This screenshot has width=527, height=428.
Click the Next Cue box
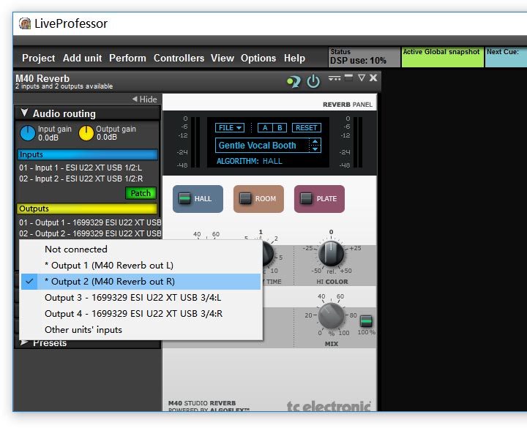tap(506, 57)
